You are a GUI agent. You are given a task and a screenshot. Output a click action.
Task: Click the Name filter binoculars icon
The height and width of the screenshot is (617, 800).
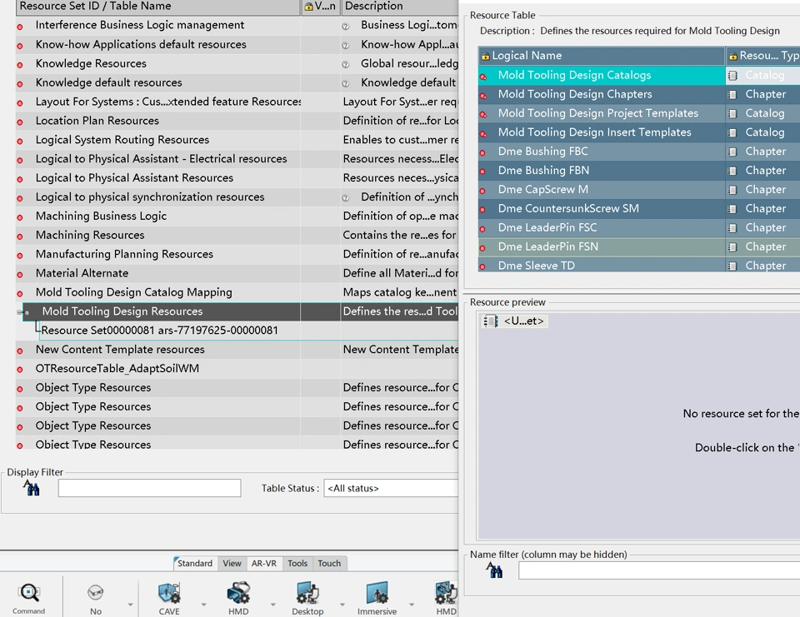pyautogui.click(x=495, y=570)
